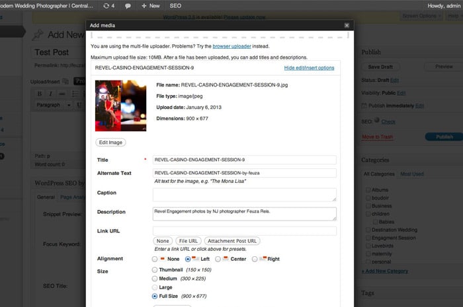The width and height of the screenshot is (463, 307).
Task: Select Right alignment radio button
Action: coord(255,259)
